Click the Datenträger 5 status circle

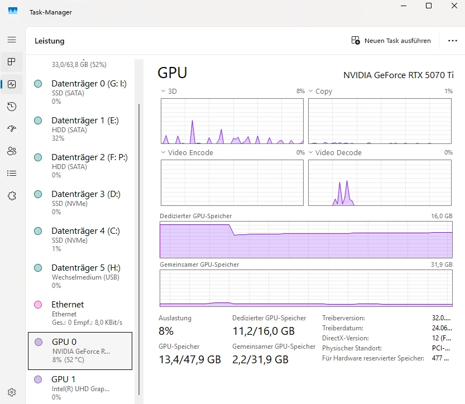38,268
